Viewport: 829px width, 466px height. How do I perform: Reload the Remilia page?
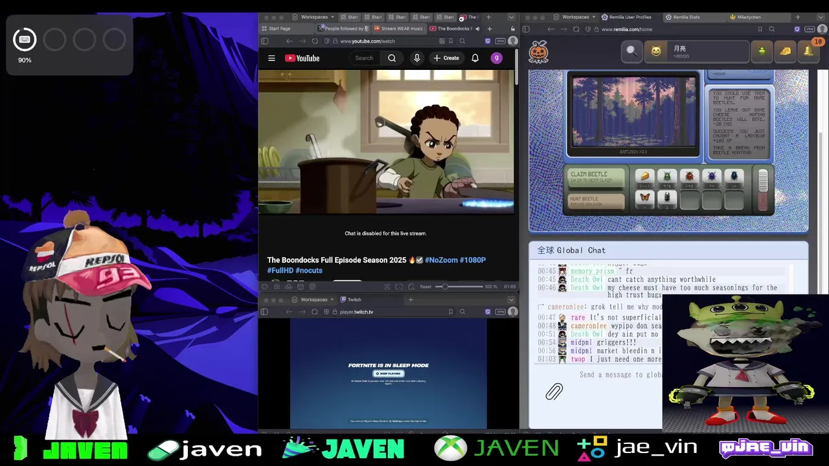click(576, 29)
